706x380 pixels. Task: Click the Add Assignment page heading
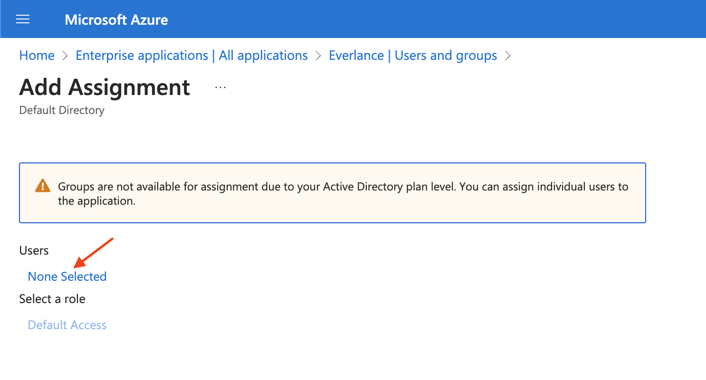tap(105, 87)
